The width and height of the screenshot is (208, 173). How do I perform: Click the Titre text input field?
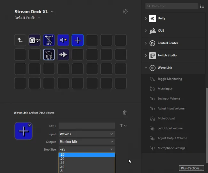87,126
